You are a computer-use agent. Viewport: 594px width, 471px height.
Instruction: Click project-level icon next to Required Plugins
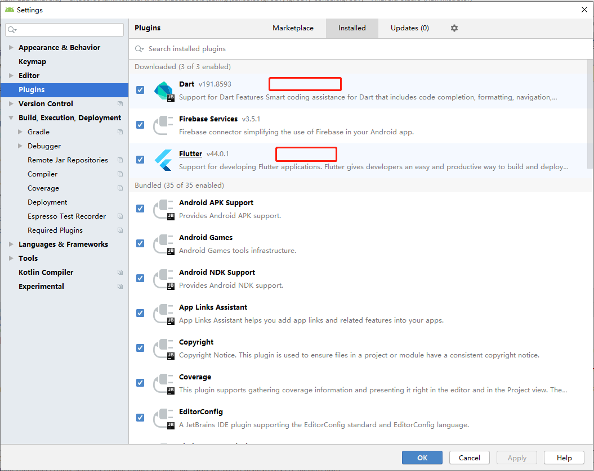click(120, 230)
